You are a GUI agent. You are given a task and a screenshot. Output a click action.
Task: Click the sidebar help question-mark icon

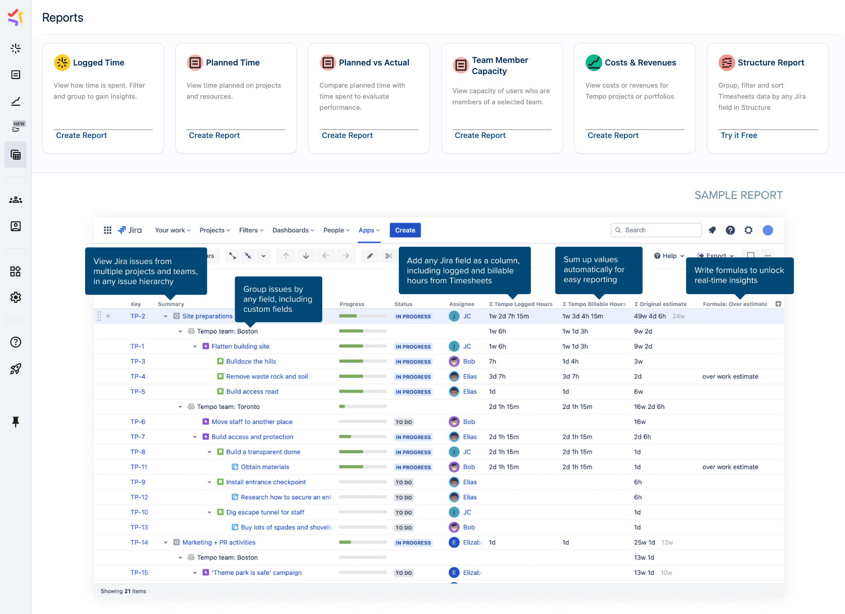tap(16, 343)
